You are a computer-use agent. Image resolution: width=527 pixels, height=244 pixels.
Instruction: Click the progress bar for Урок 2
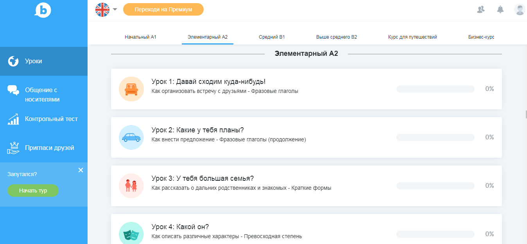click(435, 137)
